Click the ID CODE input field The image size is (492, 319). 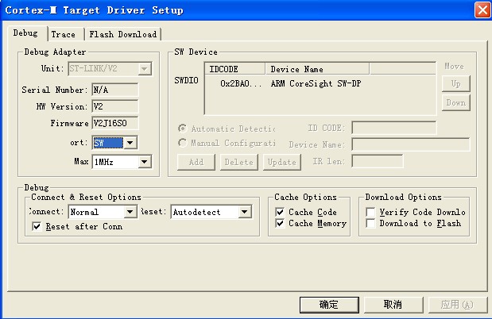(x=393, y=128)
